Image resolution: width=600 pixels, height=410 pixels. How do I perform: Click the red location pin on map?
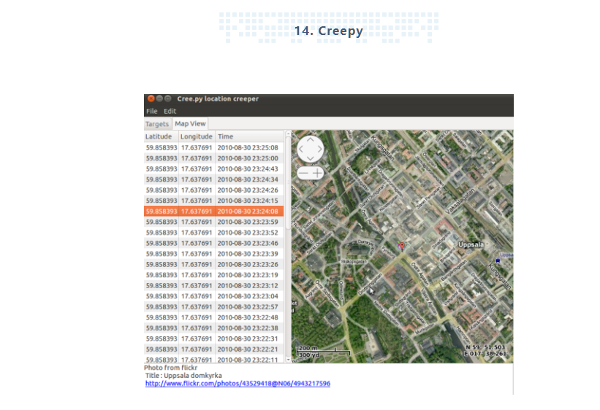click(x=400, y=246)
